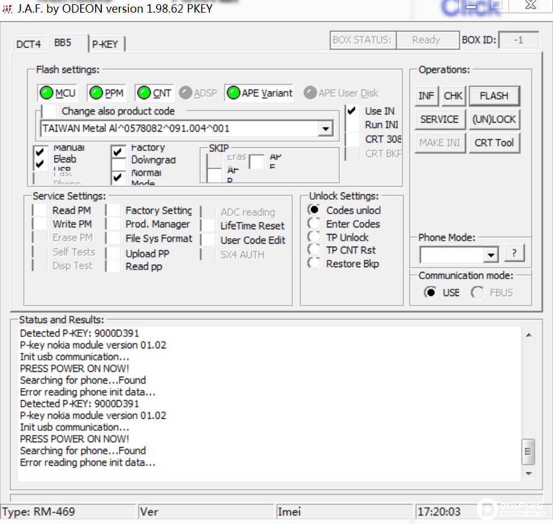This screenshot has height=524, width=553.
Task: Toggle the Factory set checkbox
Action: pyautogui.click(x=118, y=152)
